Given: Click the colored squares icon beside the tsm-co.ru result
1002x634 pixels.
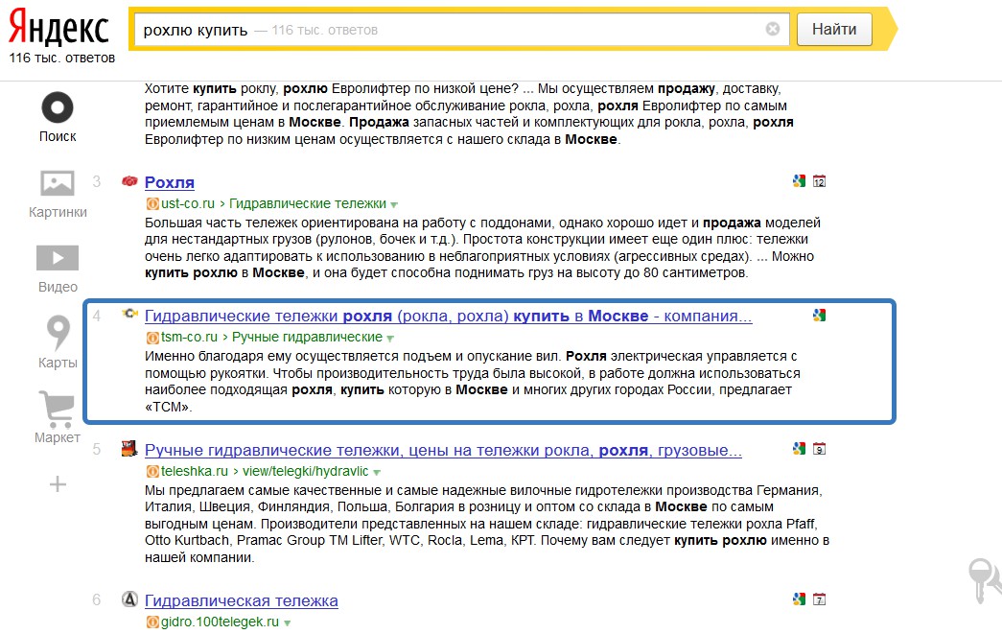Looking at the screenshot, I should (819, 316).
